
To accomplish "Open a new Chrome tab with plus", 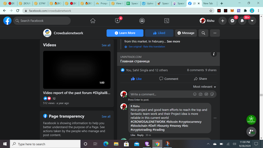I will (x=221, y=3).
